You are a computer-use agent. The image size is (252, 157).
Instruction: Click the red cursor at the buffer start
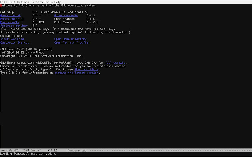coord(1,5)
